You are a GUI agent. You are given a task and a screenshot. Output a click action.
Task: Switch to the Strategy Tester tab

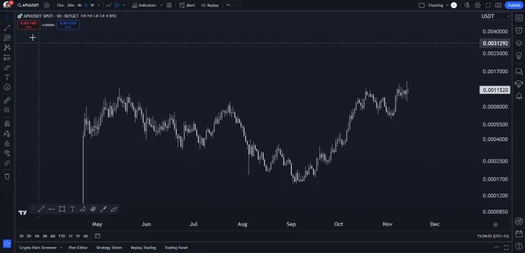(109, 248)
